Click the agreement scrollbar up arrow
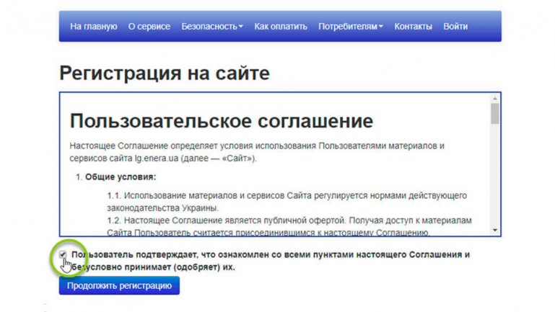 (x=495, y=99)
